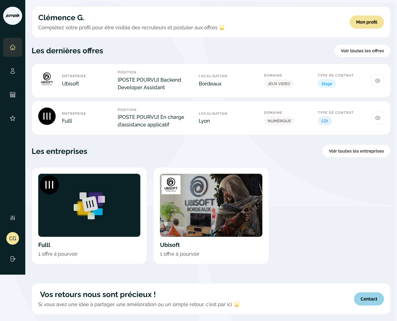Open the companies storefront sidebar icon
Image resolution: width=397 pixels, height=321 pixels.
pos(13,95)
